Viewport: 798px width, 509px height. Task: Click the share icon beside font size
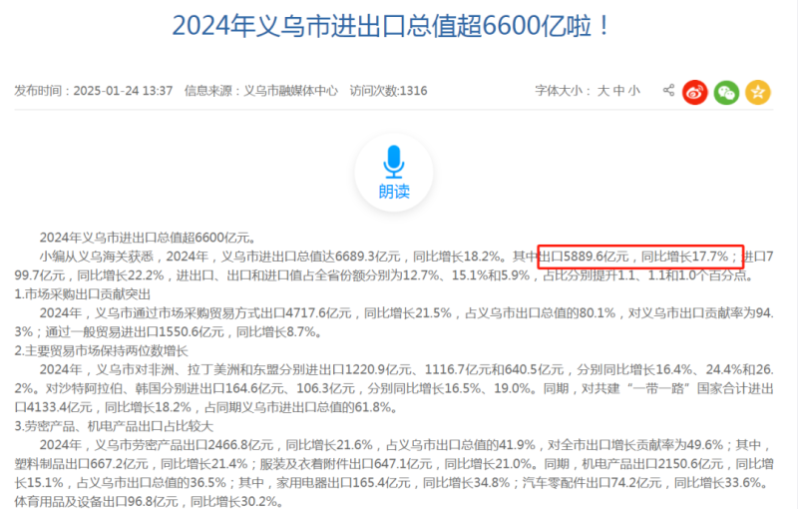pyautogui.click(x=669, y=91)
